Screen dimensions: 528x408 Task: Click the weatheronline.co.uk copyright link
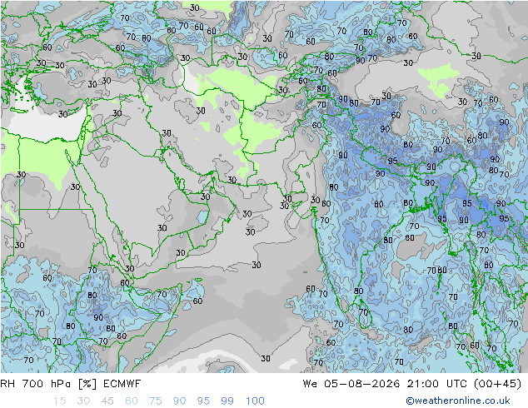coord(457,401)
